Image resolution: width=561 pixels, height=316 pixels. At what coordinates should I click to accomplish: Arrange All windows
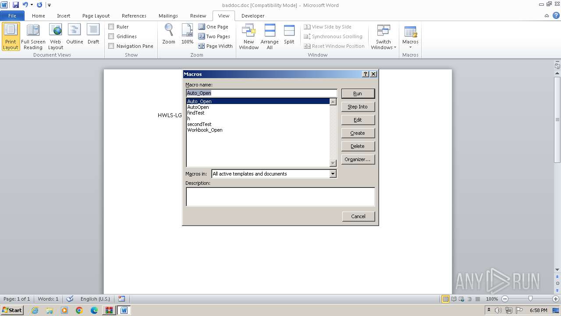click(x=270, y=36)
